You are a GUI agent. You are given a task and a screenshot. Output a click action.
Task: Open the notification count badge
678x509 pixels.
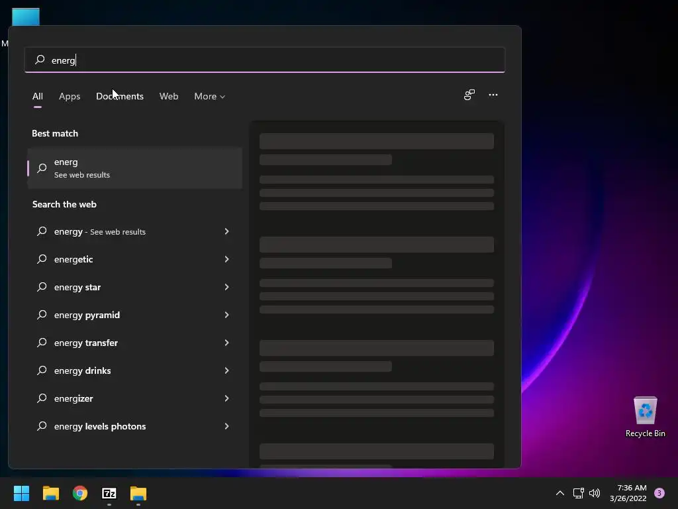[659, 493]
